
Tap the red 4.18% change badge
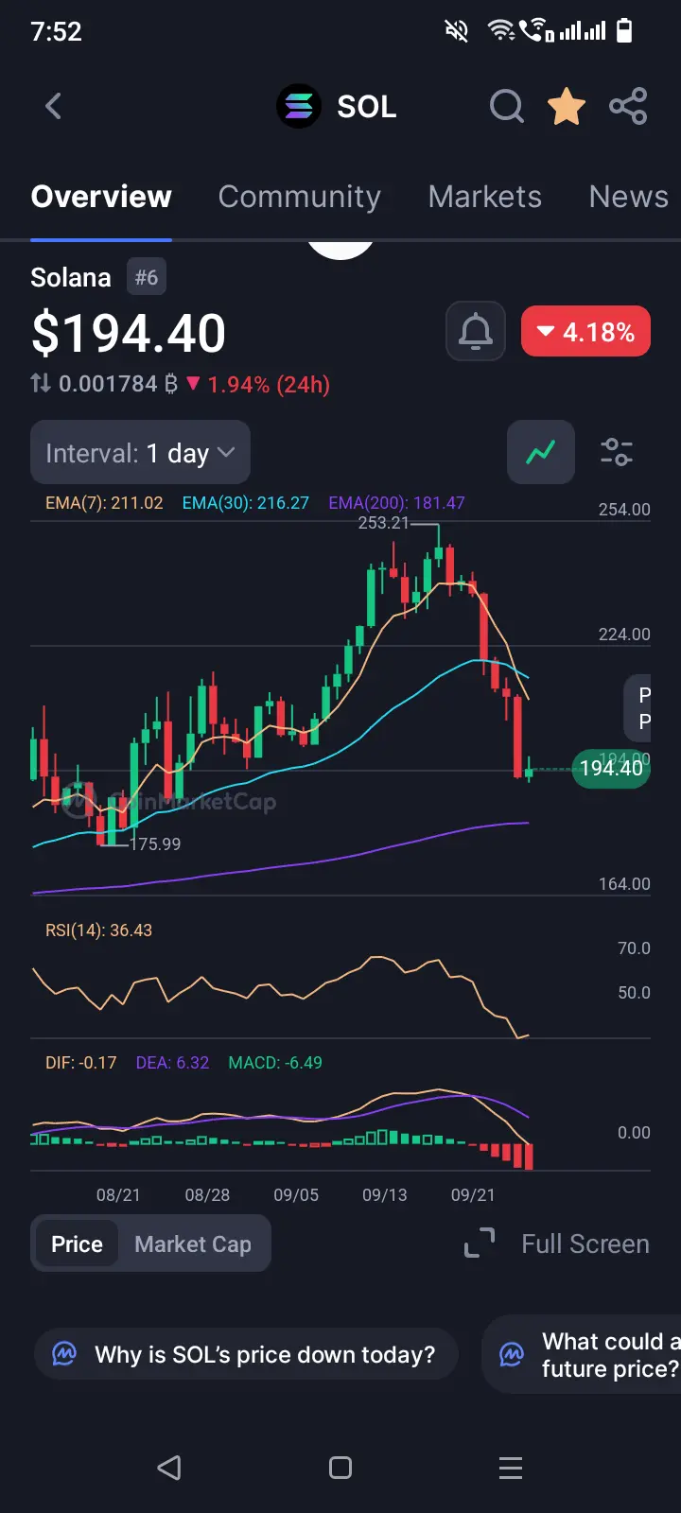pyautogui.click(x=585, y=332)
